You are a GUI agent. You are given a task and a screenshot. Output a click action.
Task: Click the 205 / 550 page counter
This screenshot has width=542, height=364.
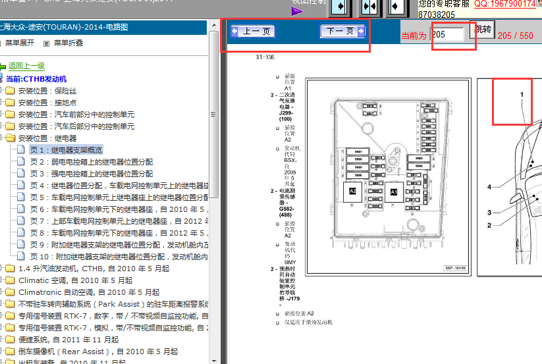[x=515, y=36]
